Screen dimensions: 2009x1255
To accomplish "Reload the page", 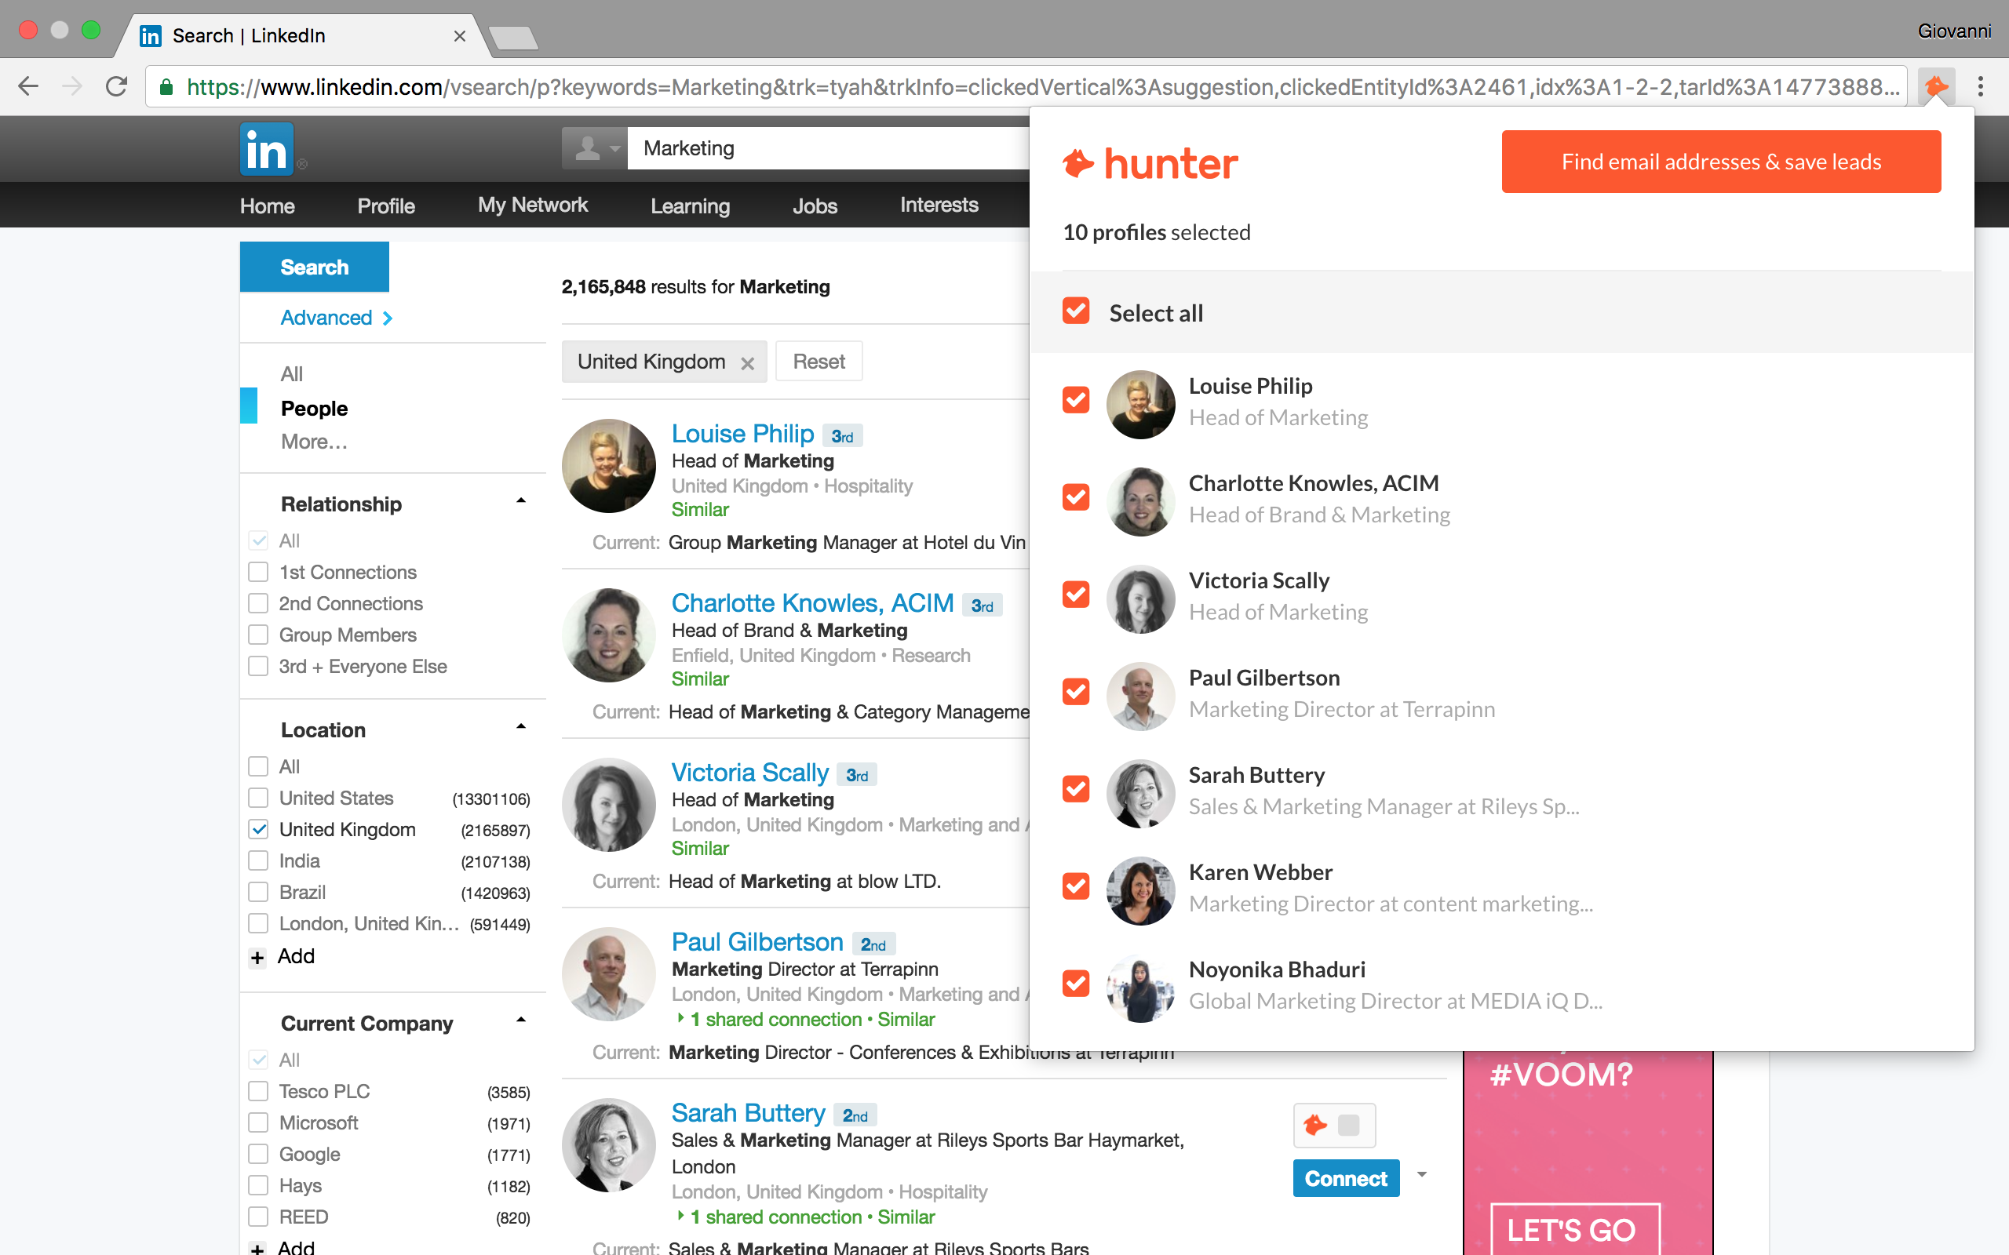I will 116,86.
